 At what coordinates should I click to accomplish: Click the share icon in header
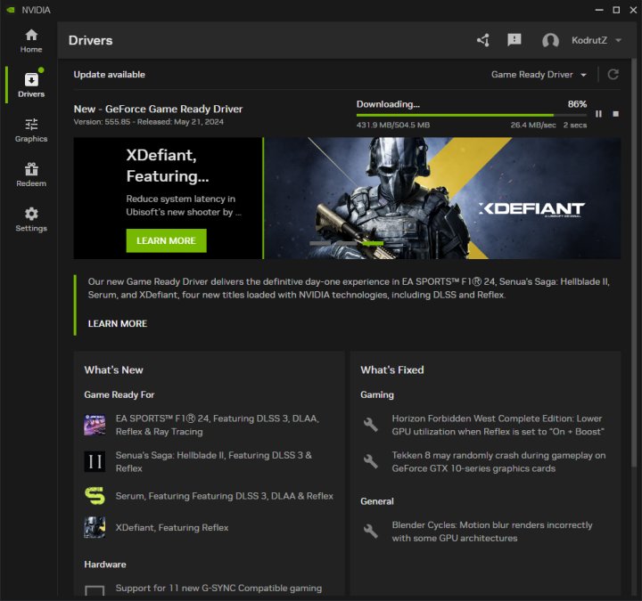(483, 40)
